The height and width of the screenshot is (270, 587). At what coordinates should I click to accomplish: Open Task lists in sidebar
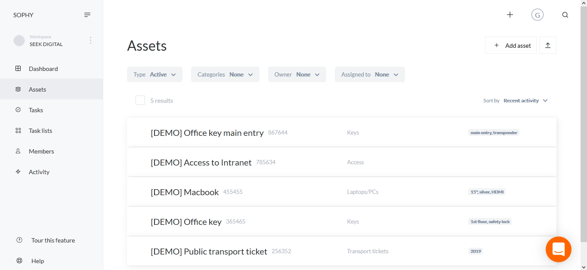click(x=40, y=131)
